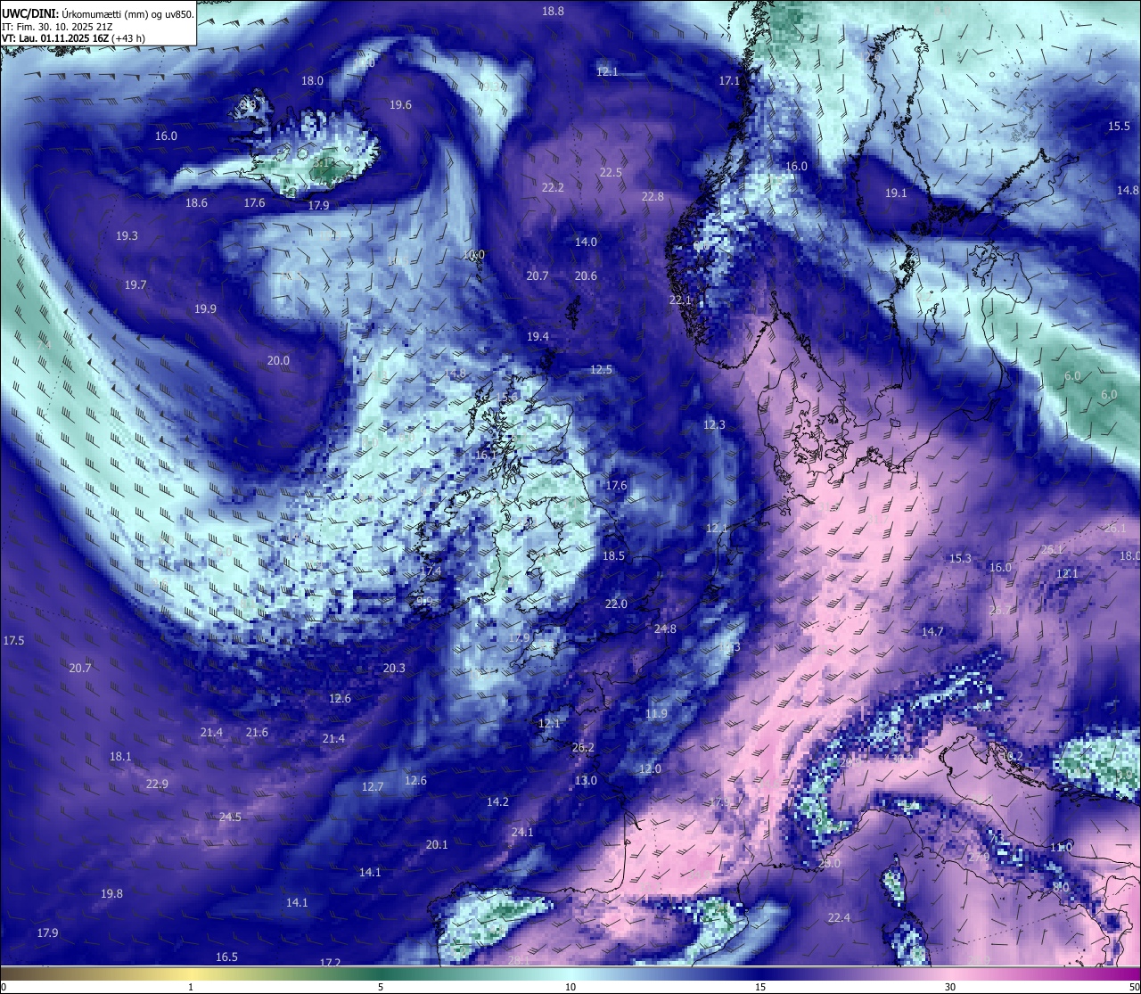This screenshot has width=1141, height=994.
Task: Click the 'UWC/DINI: Úrkomumætti (mm) og uv850.' title
Action: coord(97,14)
